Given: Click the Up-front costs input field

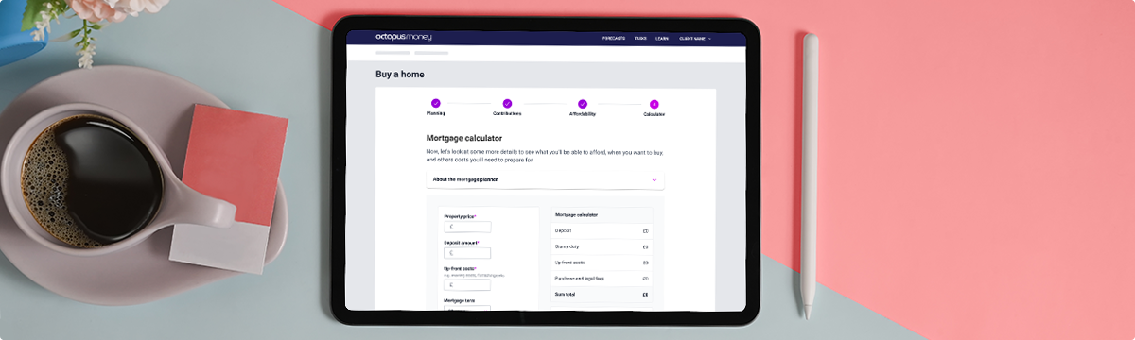Looking at the screenshot, I should 468,284.
